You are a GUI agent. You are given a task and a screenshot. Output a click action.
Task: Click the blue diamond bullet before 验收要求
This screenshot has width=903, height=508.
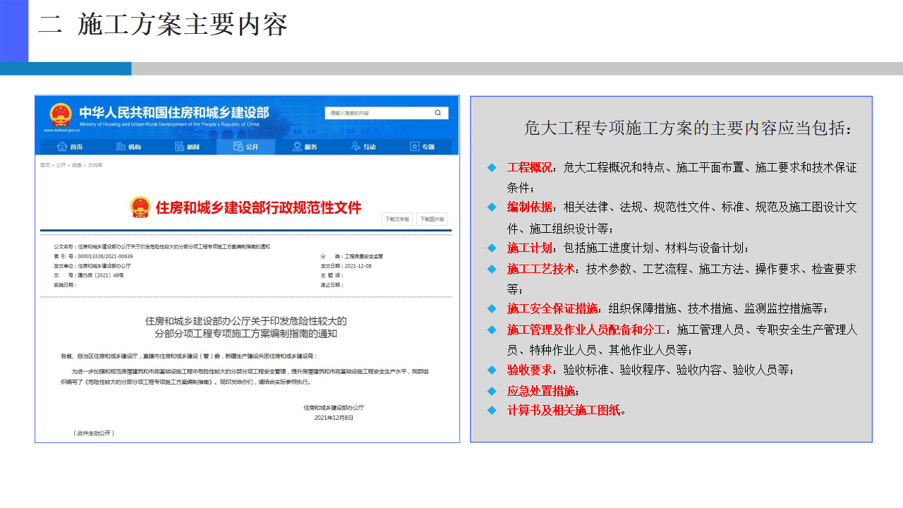[492, 370]
